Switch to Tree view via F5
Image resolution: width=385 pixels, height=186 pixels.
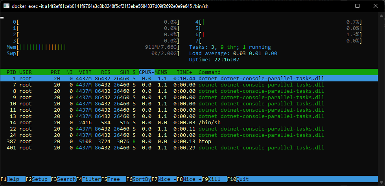(x=114, y=179)
